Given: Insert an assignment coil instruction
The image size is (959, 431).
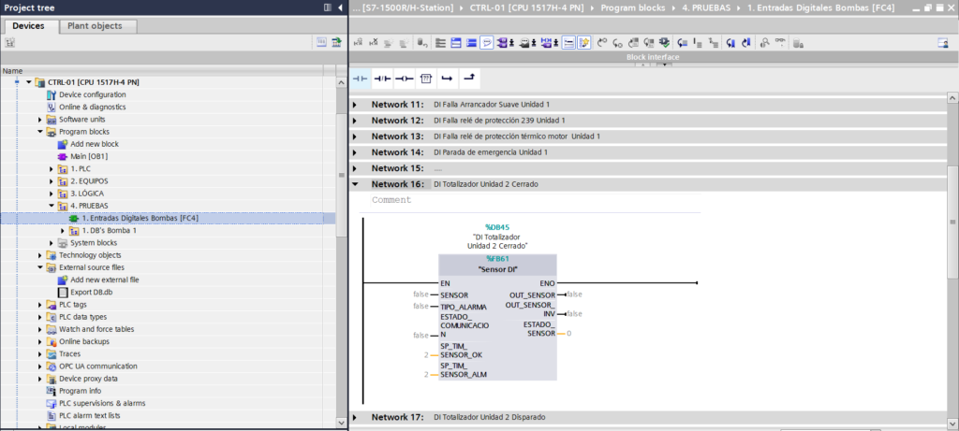Looking at the screenshot, I should [404, 78].
